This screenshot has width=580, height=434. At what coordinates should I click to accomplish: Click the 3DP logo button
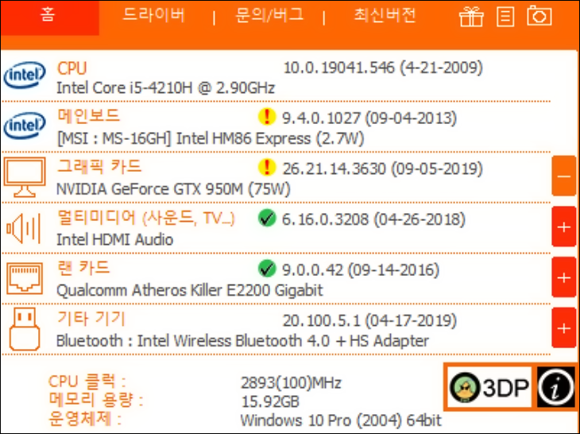[489, 387]
